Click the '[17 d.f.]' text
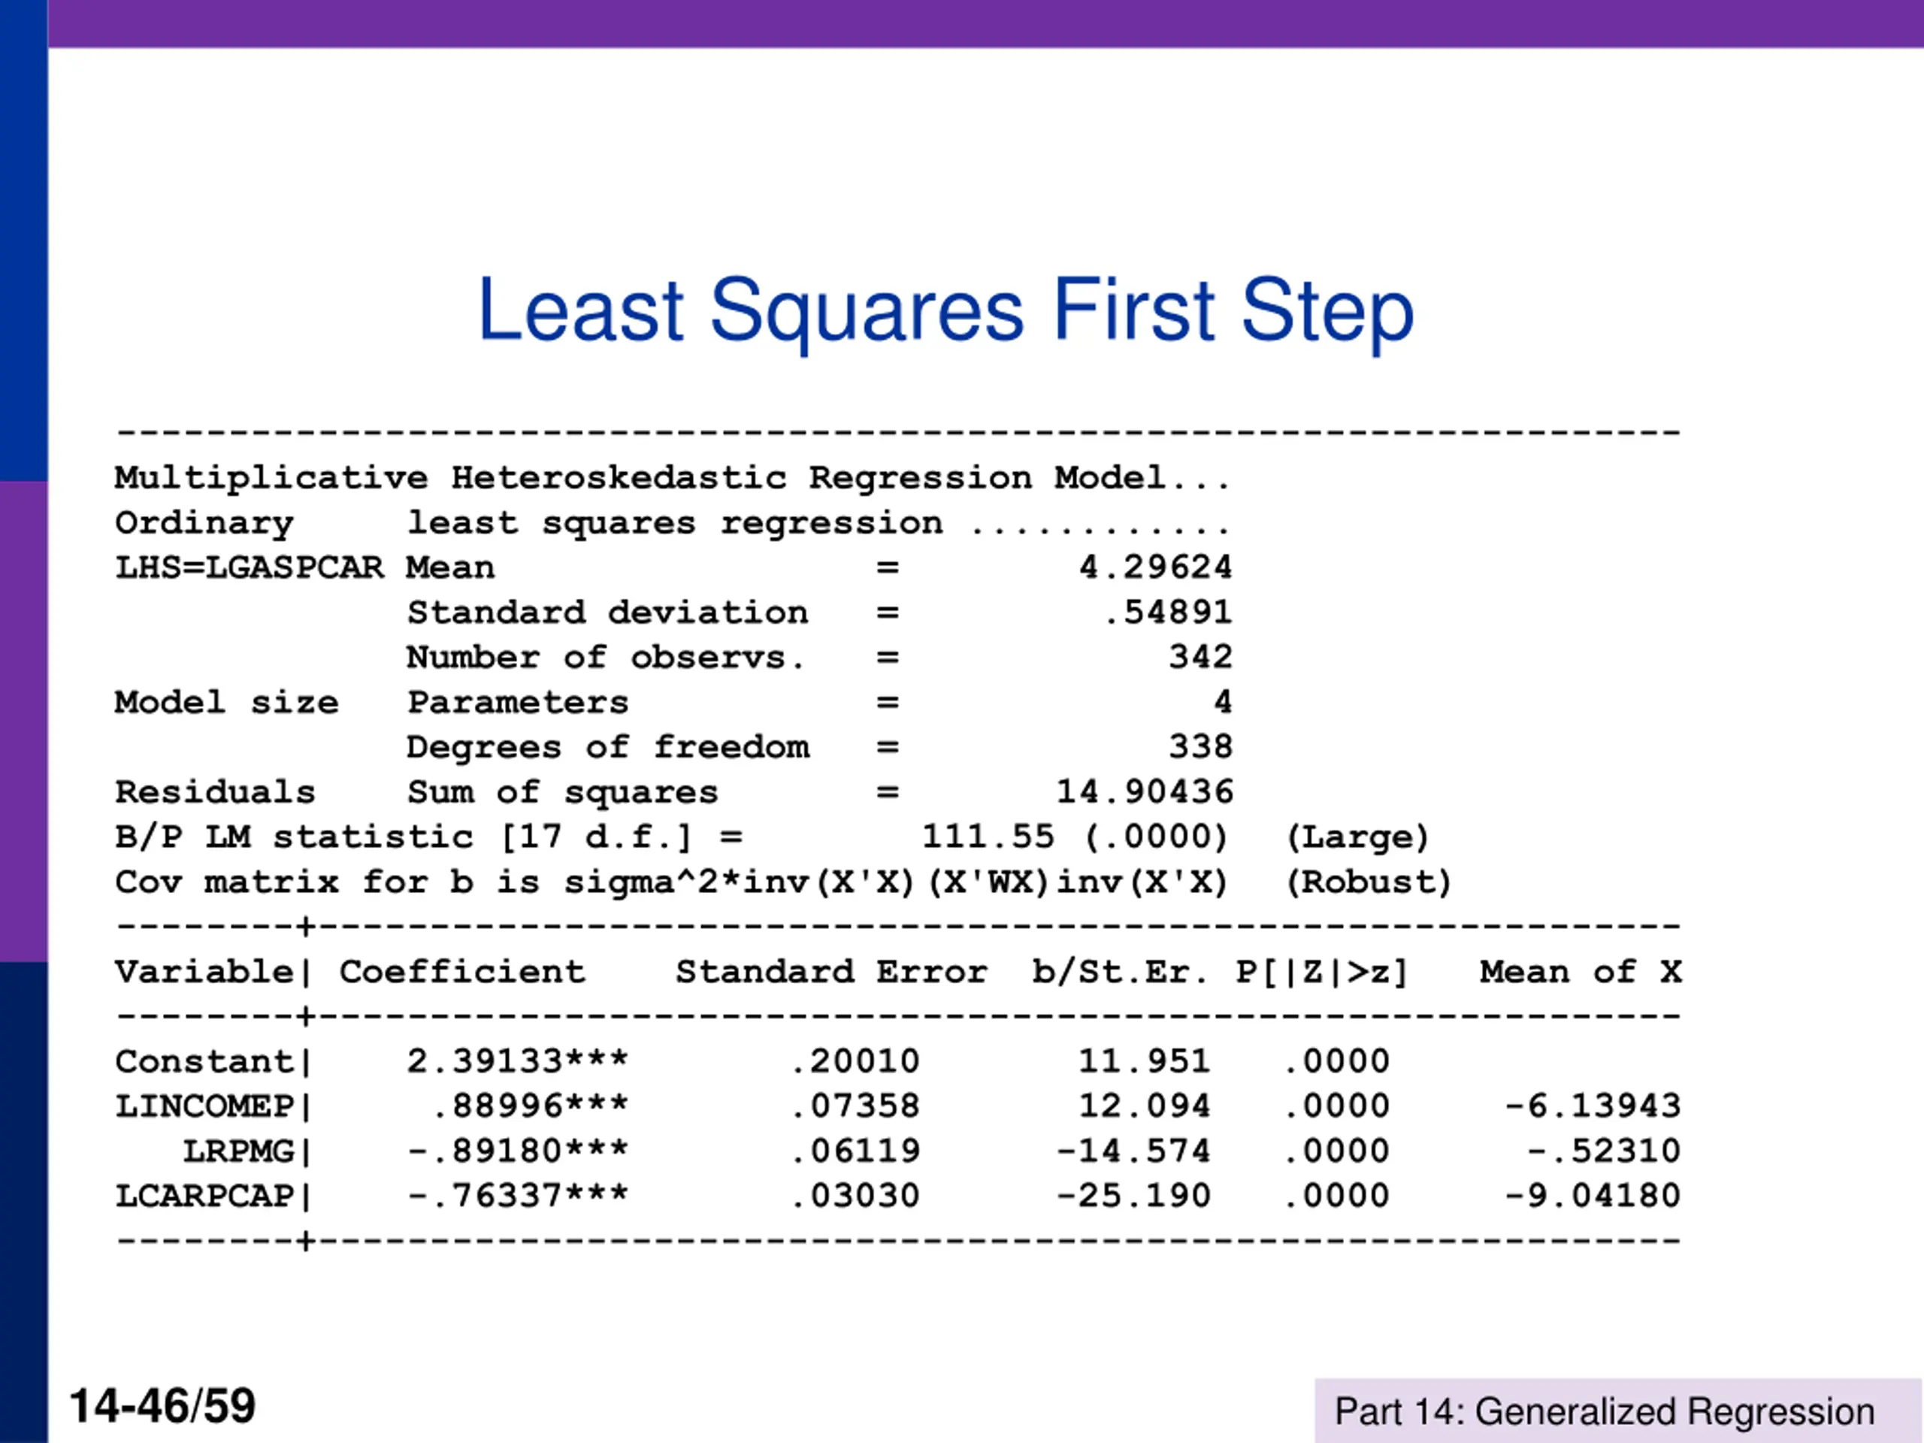This screenshot has height=1443, width=1924. pyautogui.click(x=596, y=838)
